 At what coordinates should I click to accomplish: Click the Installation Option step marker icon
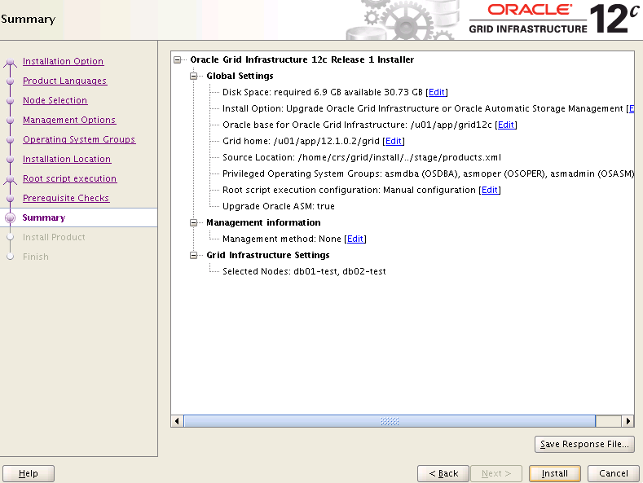11,63
